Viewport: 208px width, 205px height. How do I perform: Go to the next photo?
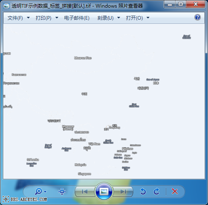point(123,192)
